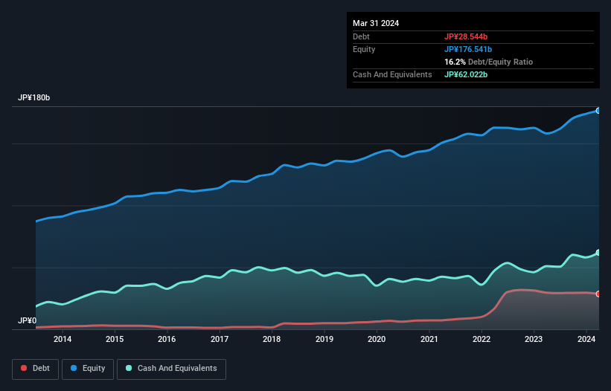Click the blue Equity endpoint marker on chart

(598, 111)
